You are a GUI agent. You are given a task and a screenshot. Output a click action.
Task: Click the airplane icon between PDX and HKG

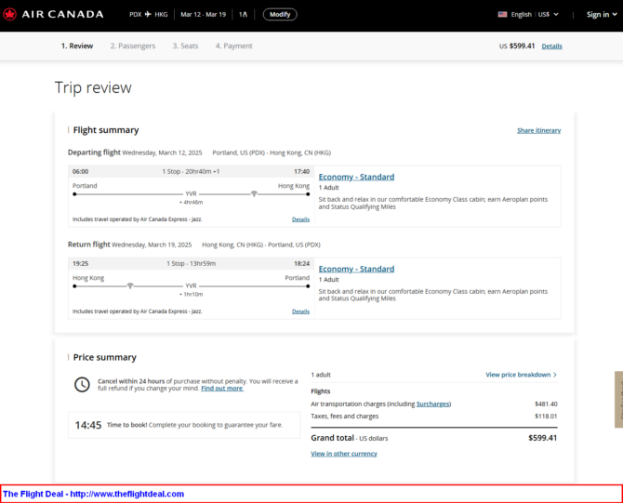(148, 14)
